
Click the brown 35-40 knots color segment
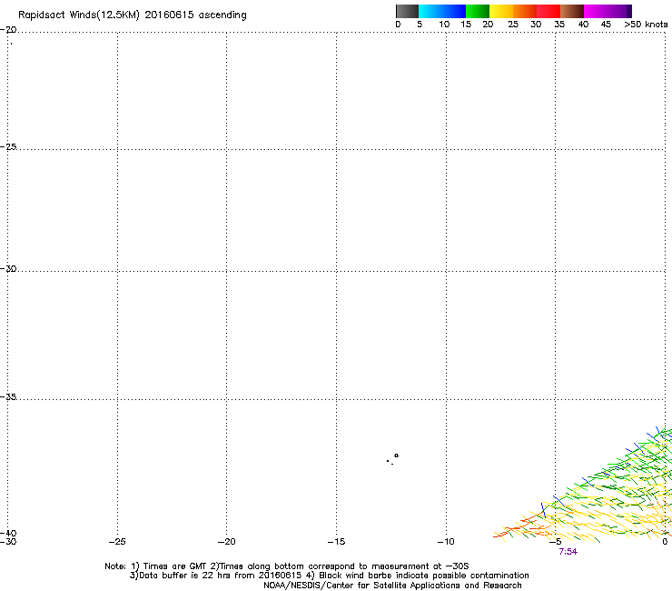tap(572, 11)
